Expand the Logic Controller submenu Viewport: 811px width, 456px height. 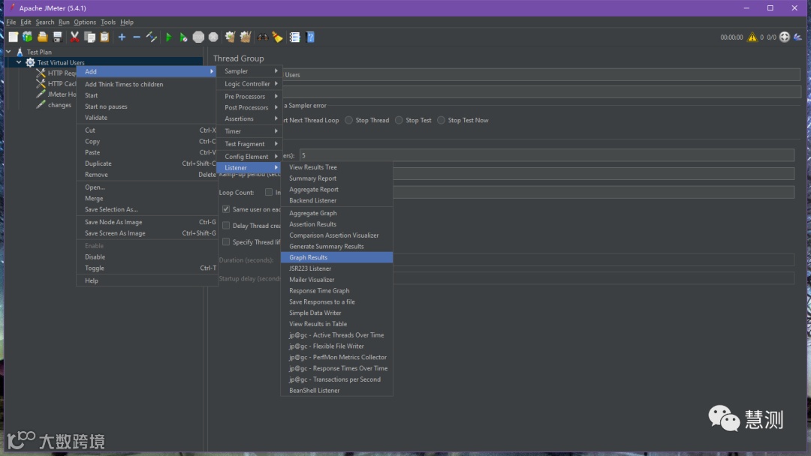coord(249,84)
